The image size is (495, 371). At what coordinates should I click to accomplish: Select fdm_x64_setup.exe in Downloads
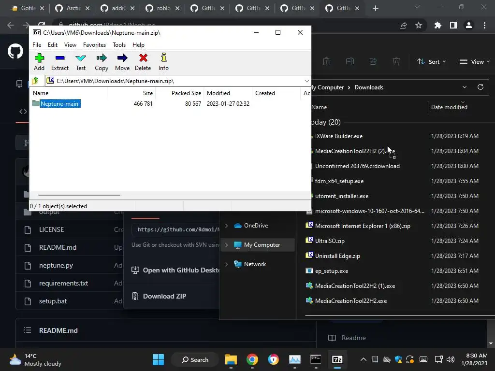pyautogui.click(x=339, y=181)
